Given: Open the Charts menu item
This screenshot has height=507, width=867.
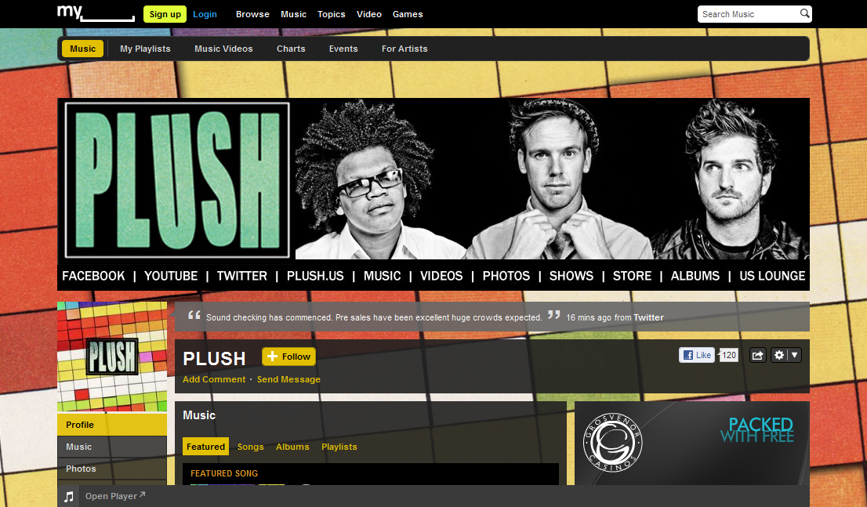Looking at the screenshot, I should click(291, 49).
